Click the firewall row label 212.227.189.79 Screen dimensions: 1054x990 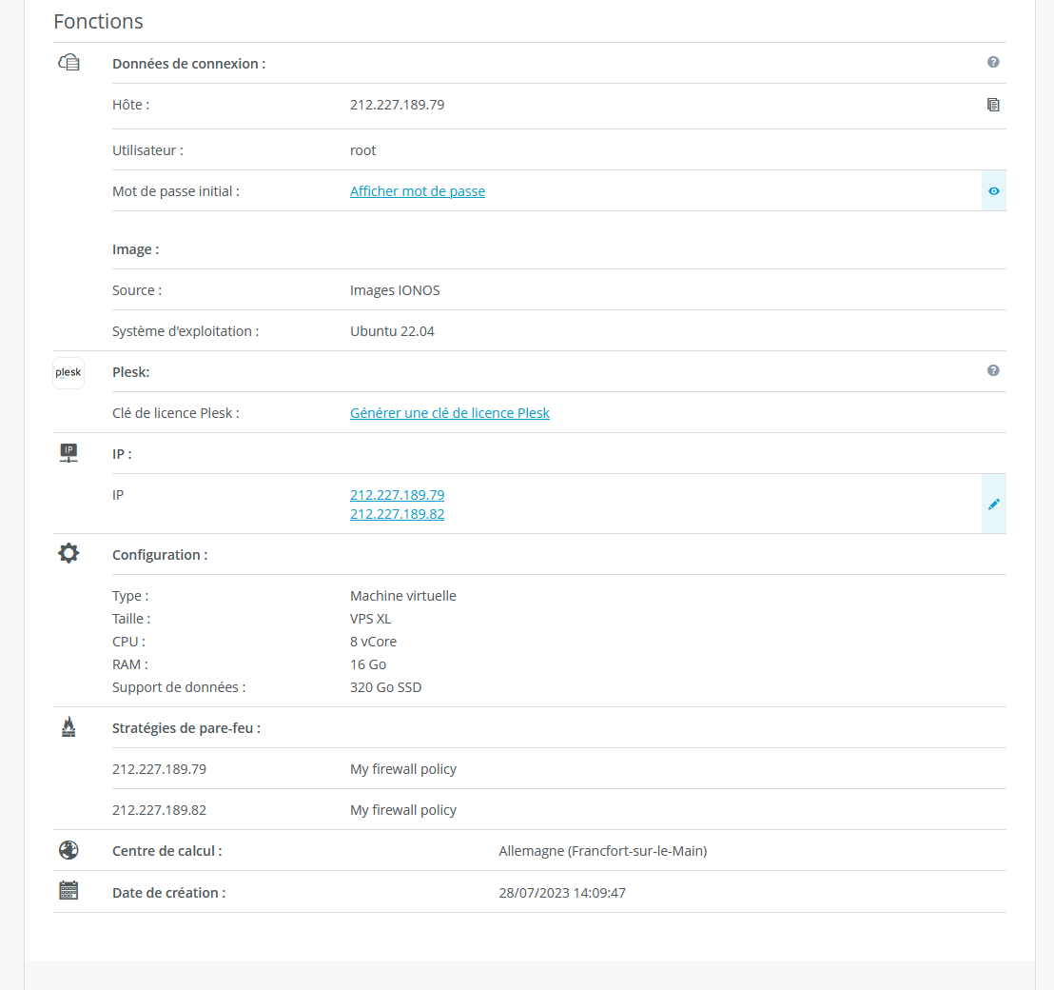[159, 769]
